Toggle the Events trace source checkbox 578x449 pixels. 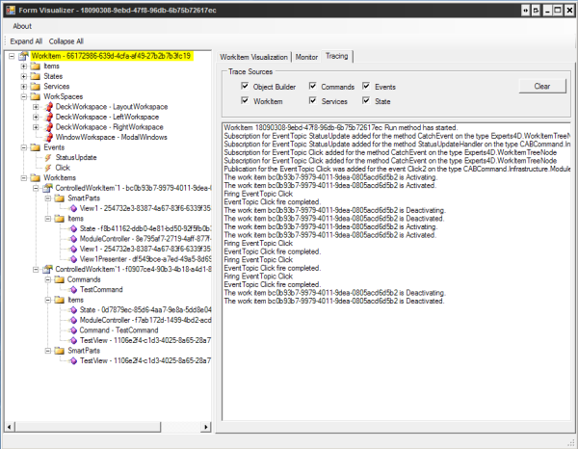(366, 86)
